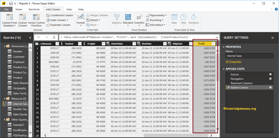Select the Reseller query in list
This screenshot has width=279, height=138.
click(x=18, y=52)
